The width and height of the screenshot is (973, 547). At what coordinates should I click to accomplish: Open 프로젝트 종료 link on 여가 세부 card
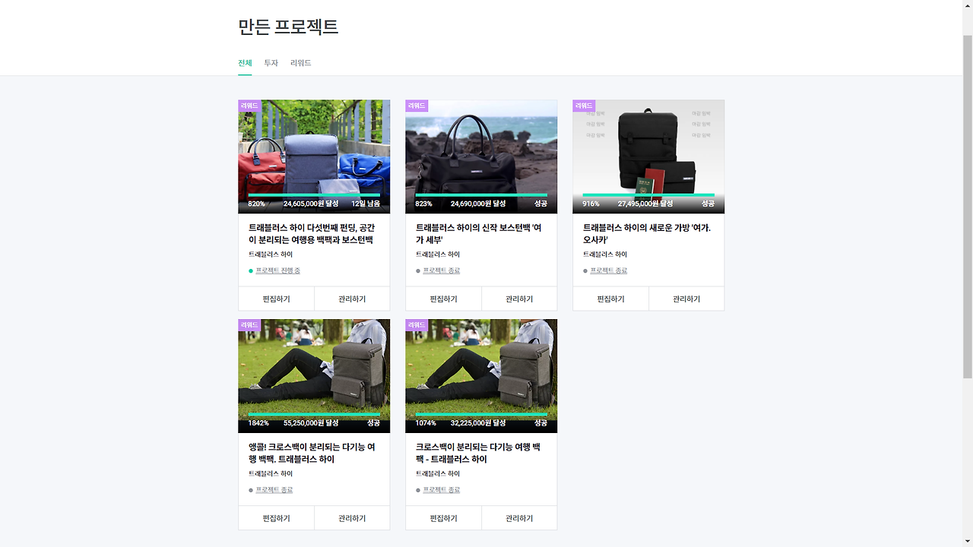click(442, 270)
